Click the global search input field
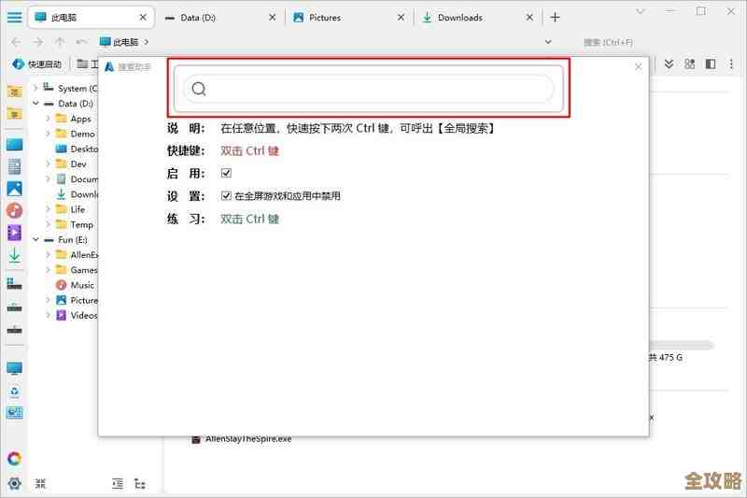Screen dimensions: 747x498 point(368,89)
